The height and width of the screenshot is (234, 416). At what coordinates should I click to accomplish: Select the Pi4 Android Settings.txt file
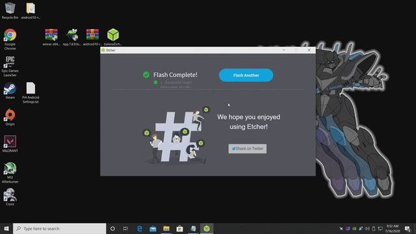point(31,92)
